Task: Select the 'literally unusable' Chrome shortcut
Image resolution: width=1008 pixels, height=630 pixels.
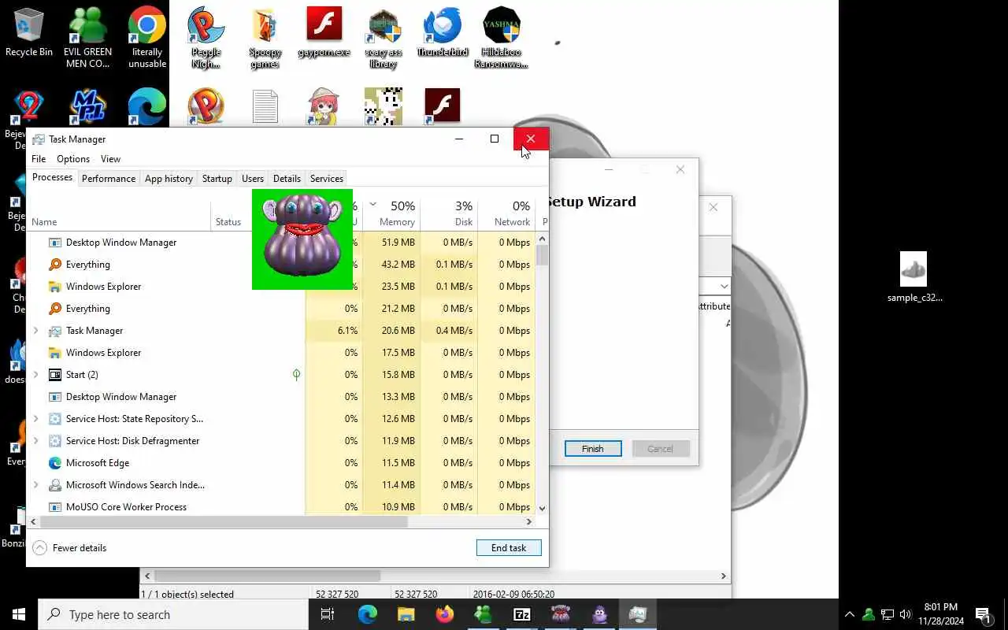Action: tap(147, 38)
